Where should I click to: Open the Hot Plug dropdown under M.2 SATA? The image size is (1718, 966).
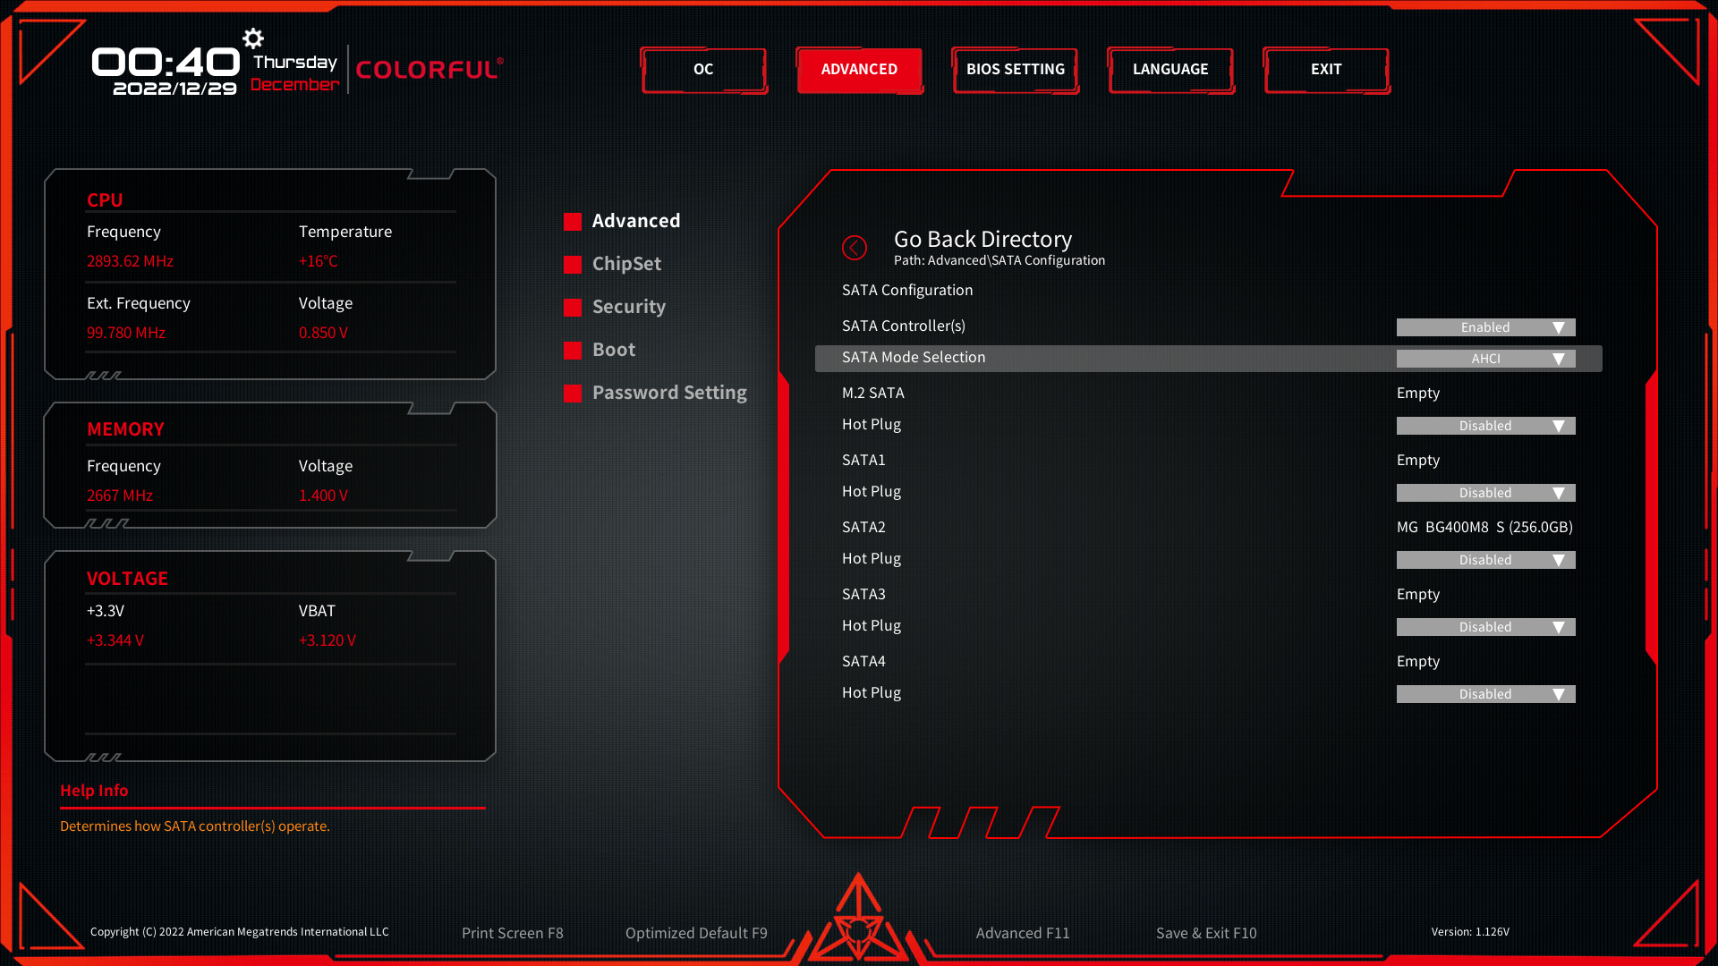1485,426
